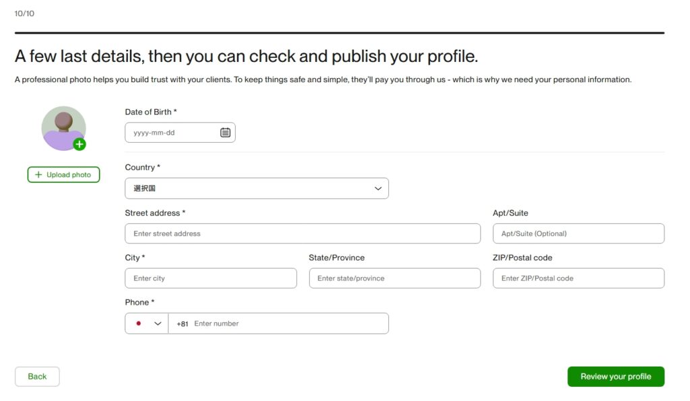Click the chevron arrow in the Country dropdown
Image resolution: width=690 pixels, height=401 pixels.
click(x=378, y=189)
